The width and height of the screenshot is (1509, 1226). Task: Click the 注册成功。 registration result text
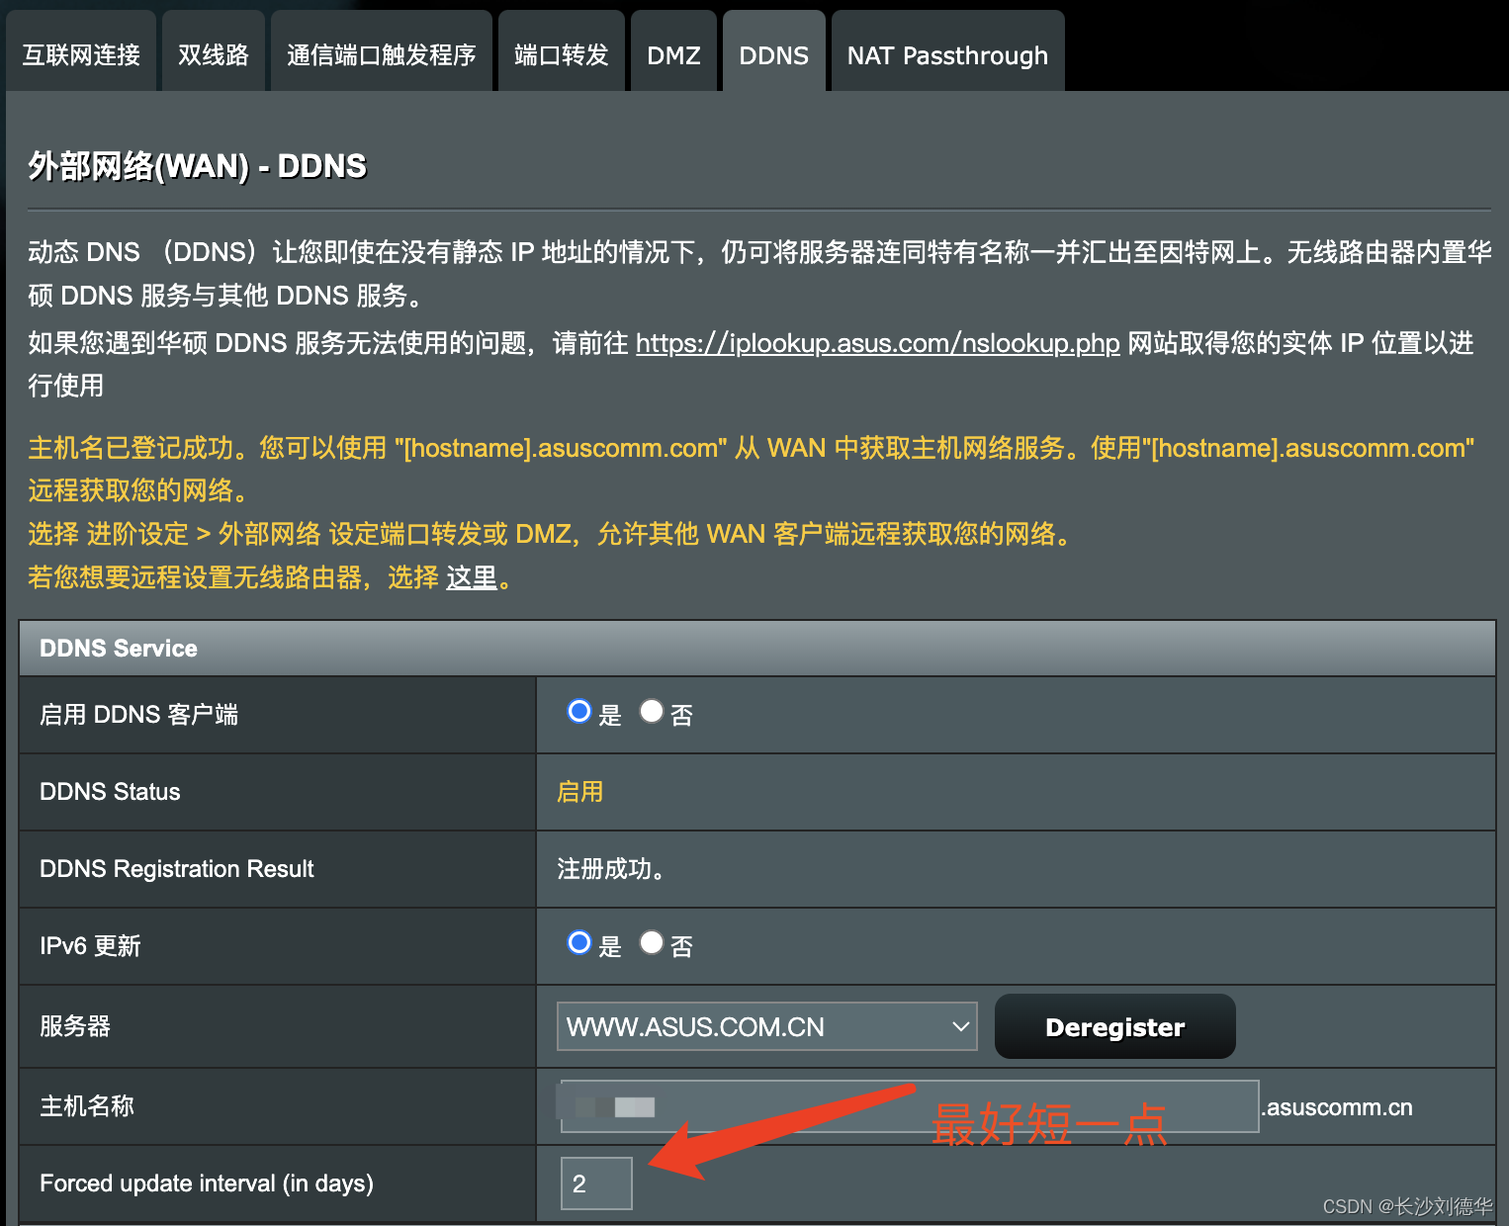(610, 869)
